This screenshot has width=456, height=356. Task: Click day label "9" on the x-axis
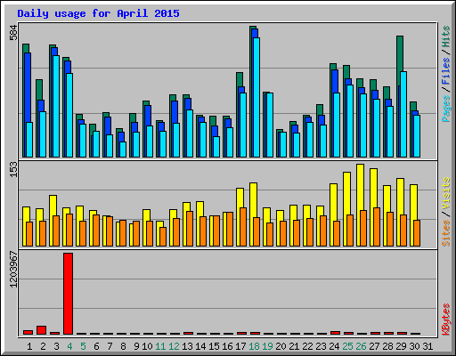[x=136, y=346]
